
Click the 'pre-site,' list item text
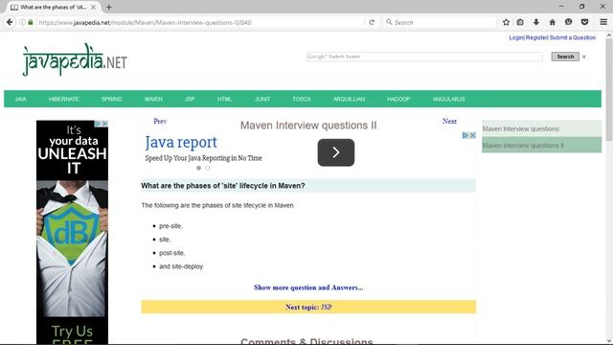click(x=170, y=226)
